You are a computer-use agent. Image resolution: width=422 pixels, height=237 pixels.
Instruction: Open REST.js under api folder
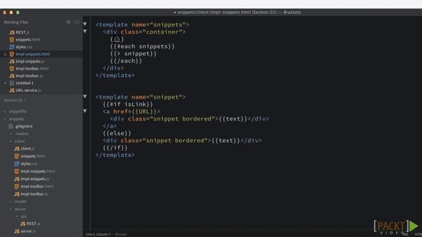coord(33,224)
